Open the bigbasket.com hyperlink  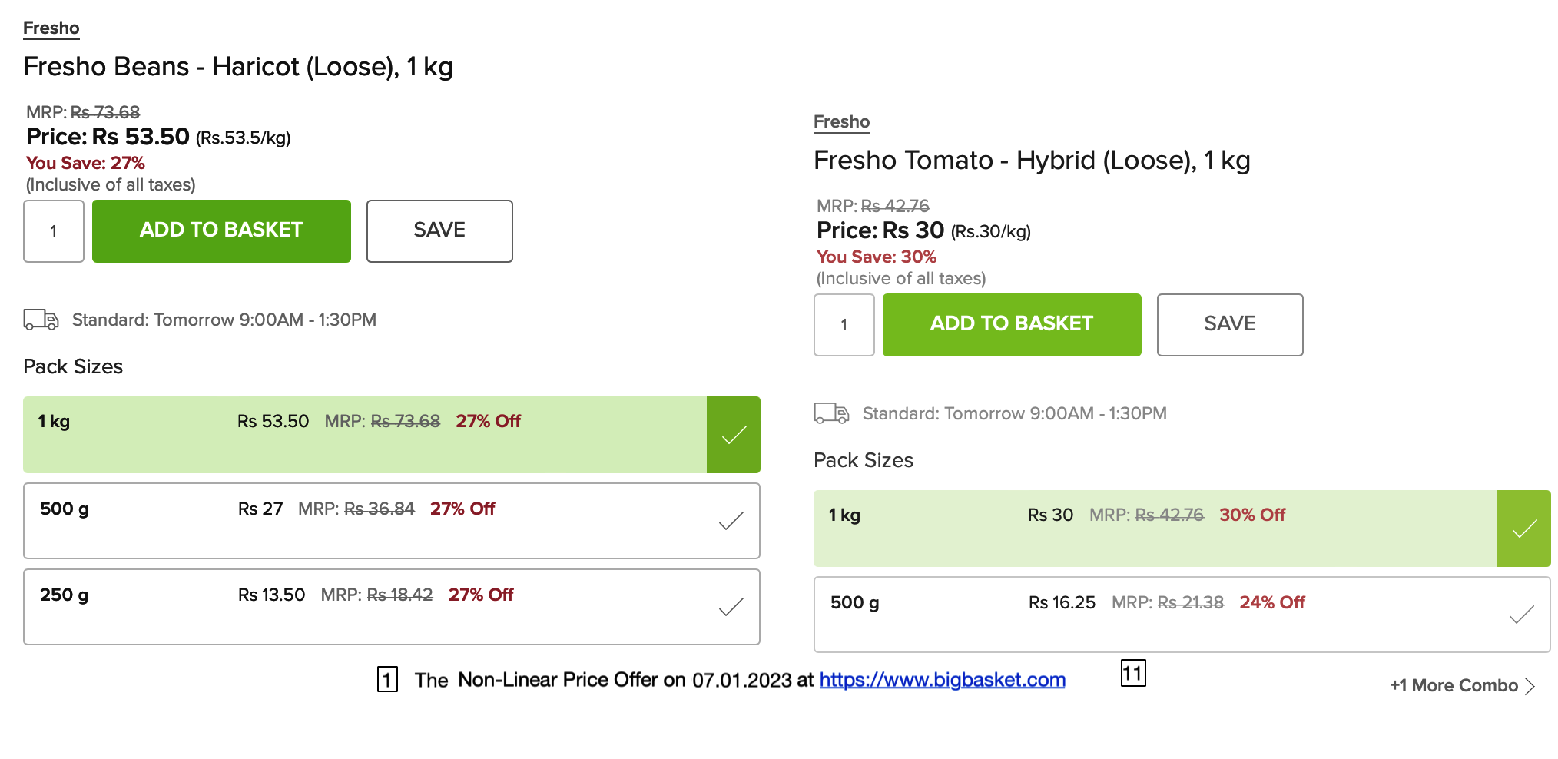click(942, 680)
